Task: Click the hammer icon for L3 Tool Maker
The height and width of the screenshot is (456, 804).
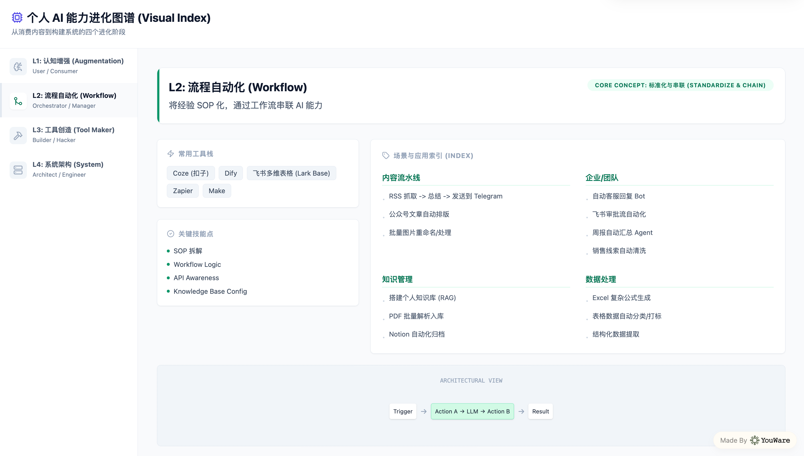Action: (x=18, y=135)
